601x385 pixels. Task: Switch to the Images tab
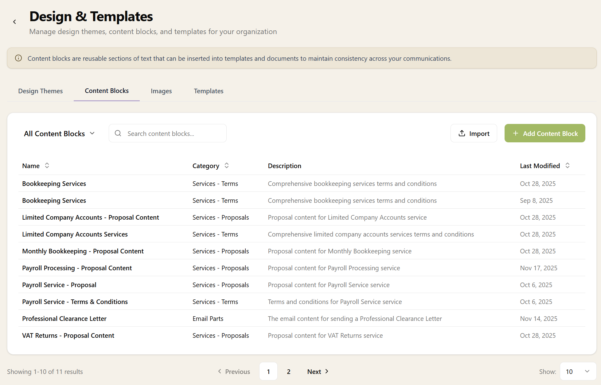tap(161, 91)
